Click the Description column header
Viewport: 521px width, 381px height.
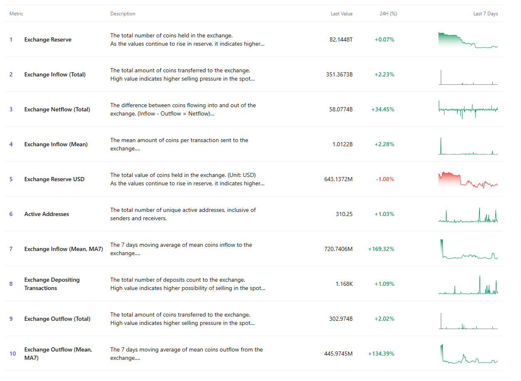coord(123,13)
